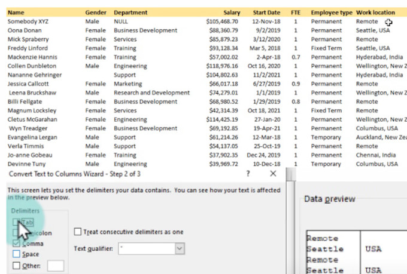The image size is (407, 274).
Task: Click Hyderabad, India in Mackenzie Hannis's row
Action: [379, 57]
